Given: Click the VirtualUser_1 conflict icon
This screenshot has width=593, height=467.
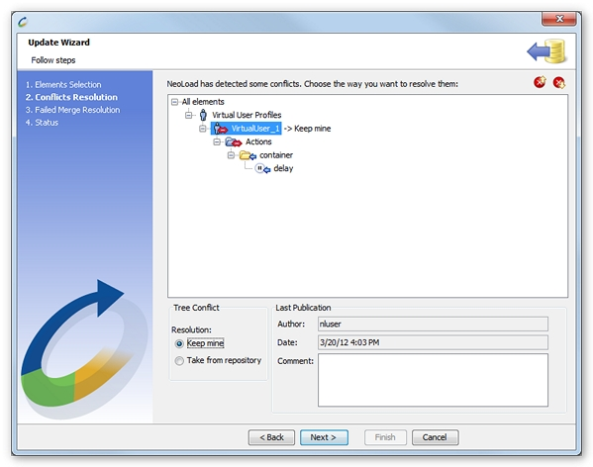Looking at the screenshot, I should pos(220,129).
